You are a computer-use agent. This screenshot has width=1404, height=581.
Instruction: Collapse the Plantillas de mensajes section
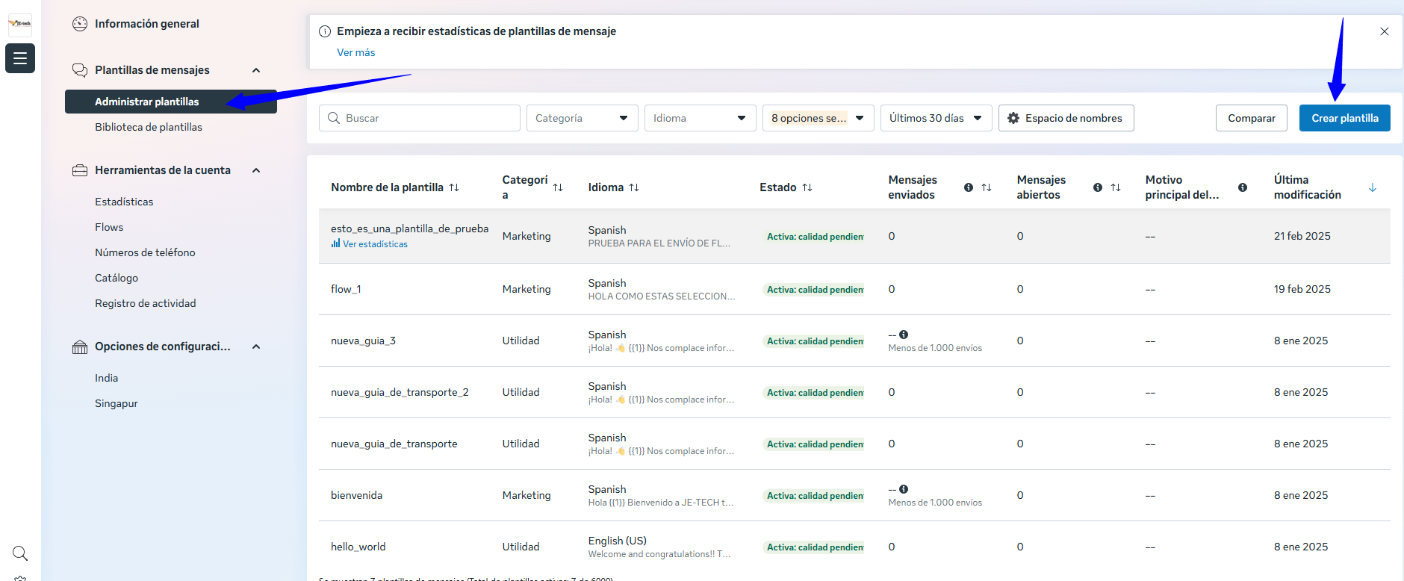tap(256, 70)
